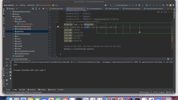Open the Project view selector dropdown
The width and height of the screenshot is (178, 100).
coord(12,9)
